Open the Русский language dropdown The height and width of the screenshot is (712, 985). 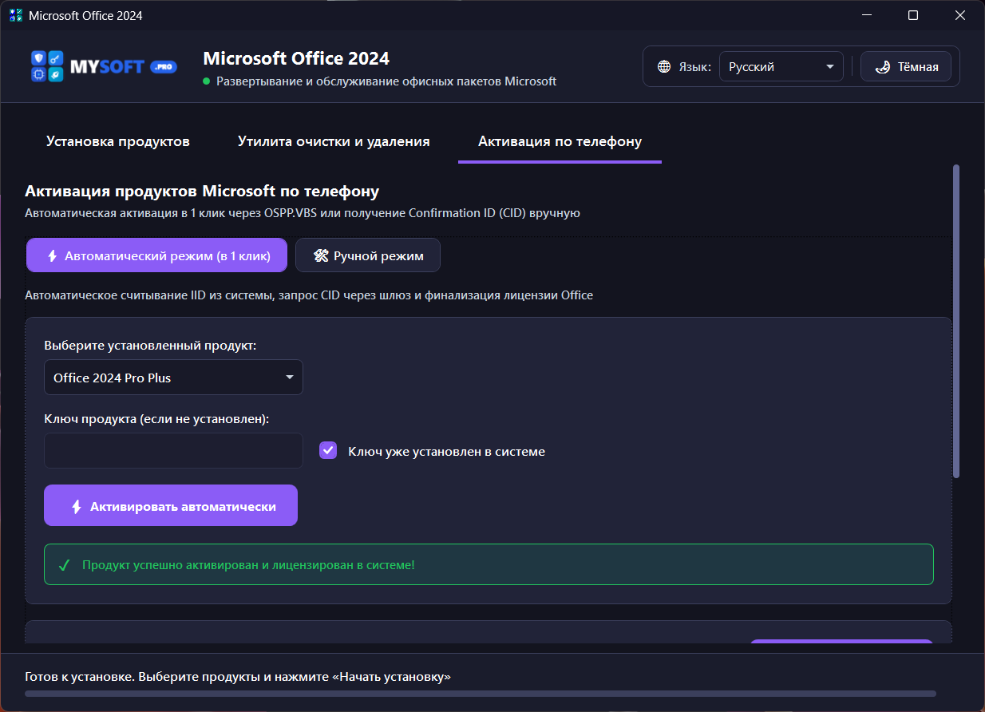781,67
